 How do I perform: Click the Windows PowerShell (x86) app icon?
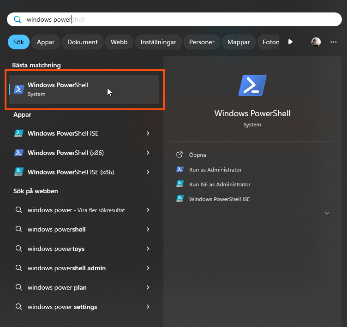[19, 153]
